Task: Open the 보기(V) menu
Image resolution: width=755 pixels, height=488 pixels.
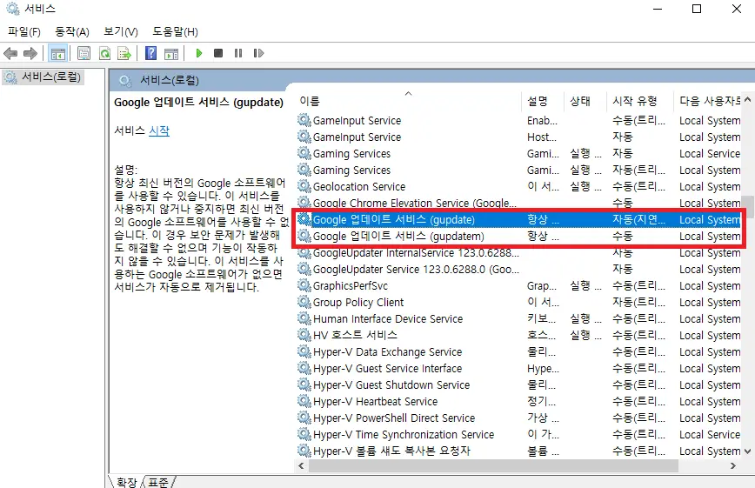Action: point(121,32)
